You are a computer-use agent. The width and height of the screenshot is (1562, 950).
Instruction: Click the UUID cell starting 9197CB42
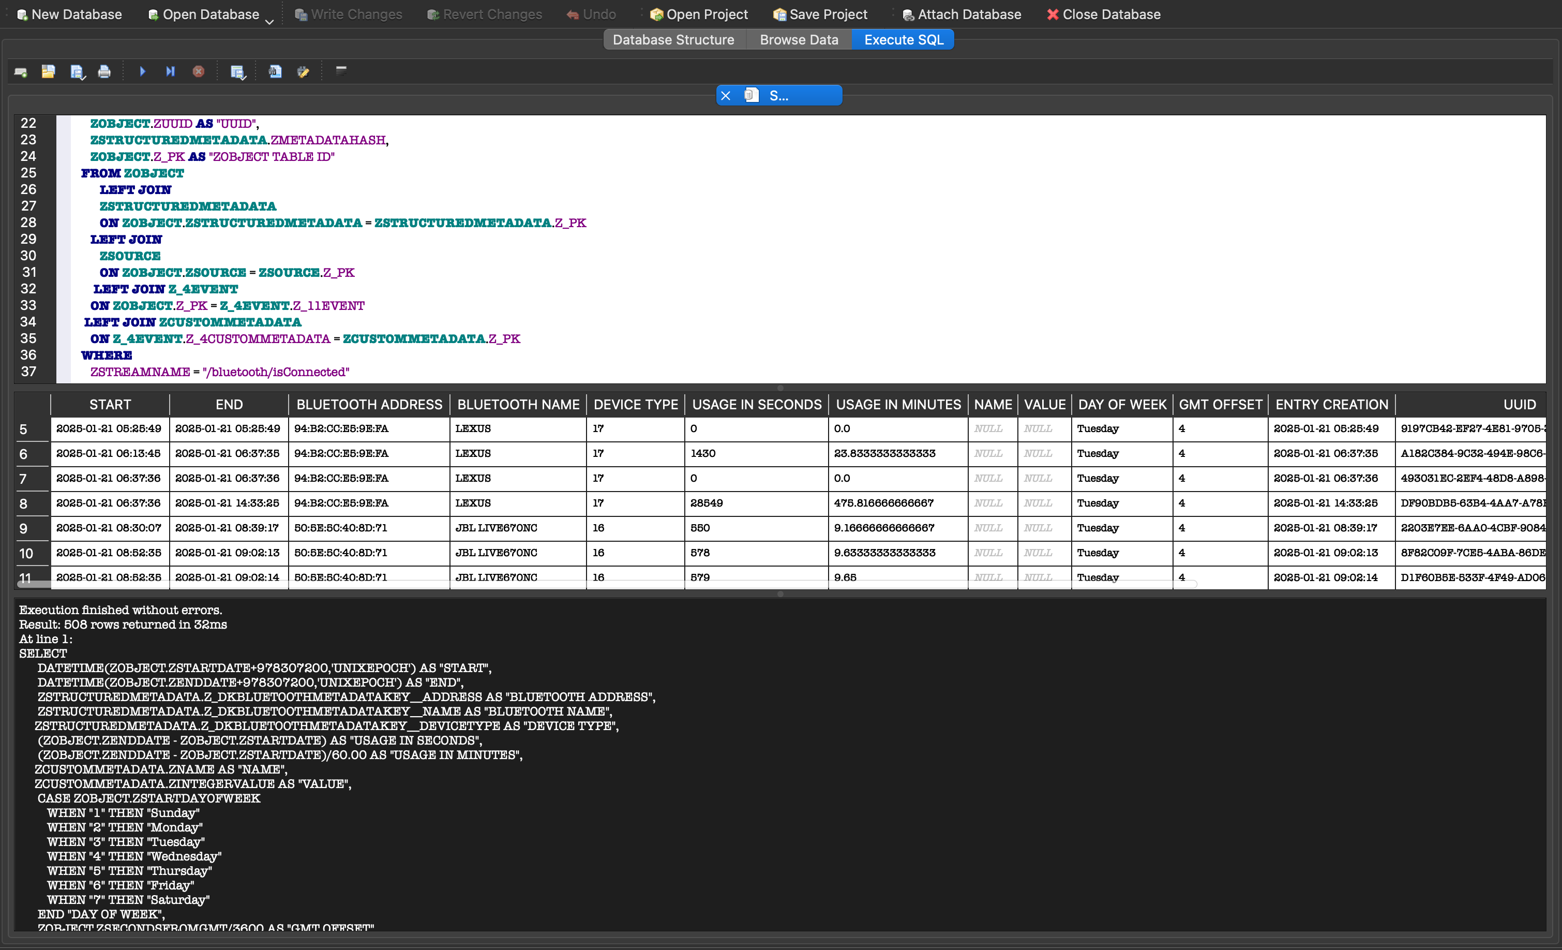(x=1471, y=429)
